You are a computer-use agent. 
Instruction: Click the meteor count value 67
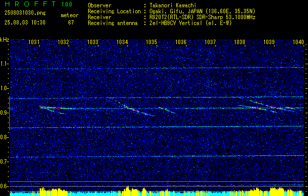[x=71, y=23]
